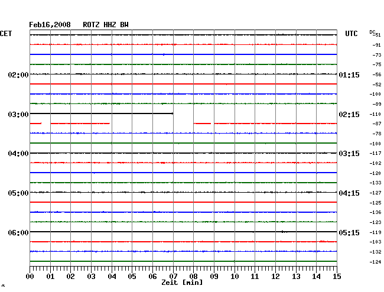This screenshot has width=384, height=292.
Task: Click DC offset value -125
Action: [x=375, y=203]
